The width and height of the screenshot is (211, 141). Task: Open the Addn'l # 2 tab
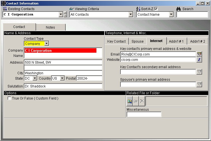pyautogui.click(x=198, y=41)
